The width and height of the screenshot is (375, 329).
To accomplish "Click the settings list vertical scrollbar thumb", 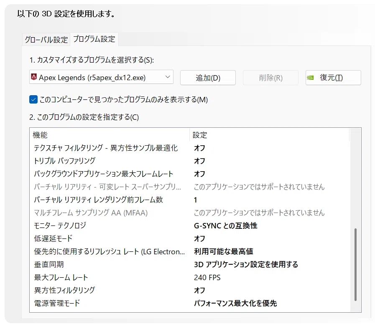I will 355,264.
